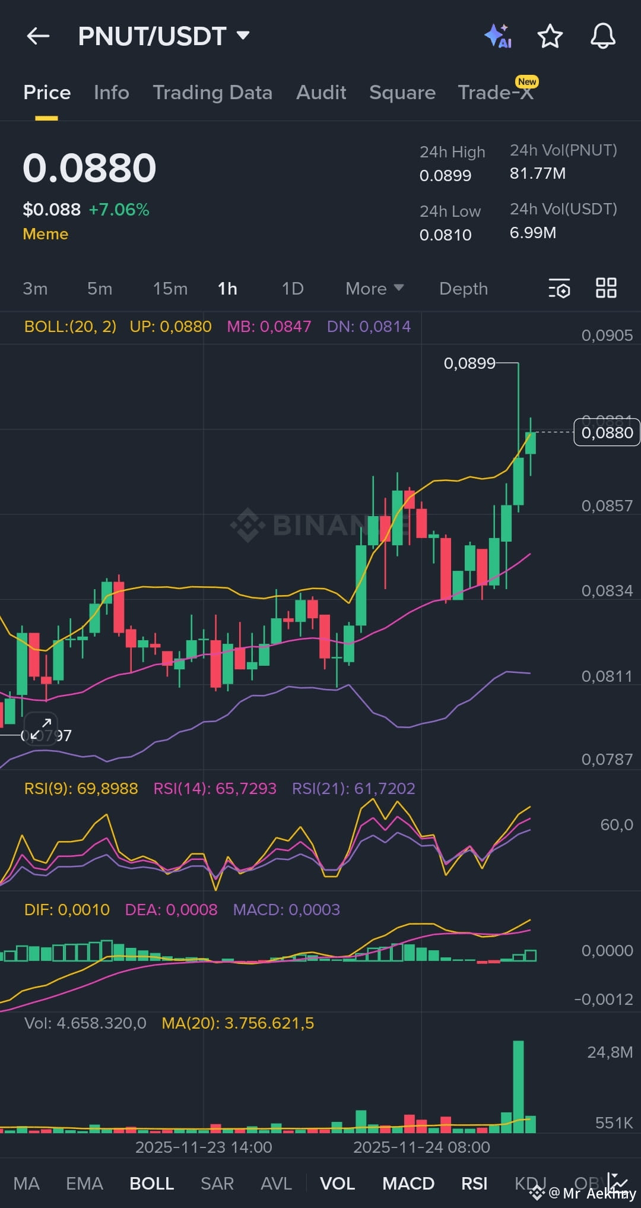Select the 15m timeframe
The height and width of the screenshot is (1208, 641).
pyautogui.click(x=170, y=289)
